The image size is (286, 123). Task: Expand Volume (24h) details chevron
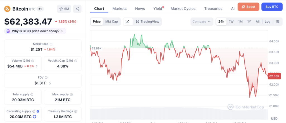(37, 66)
